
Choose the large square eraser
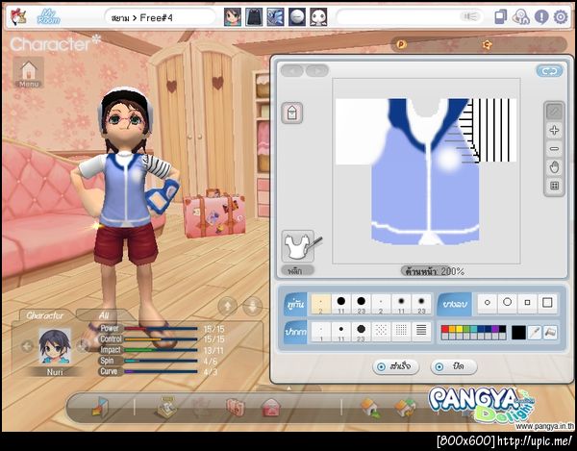click(x=547, y=303)
